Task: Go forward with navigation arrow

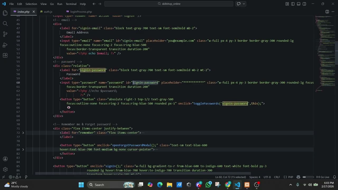Action: click(x=100, y=4)
